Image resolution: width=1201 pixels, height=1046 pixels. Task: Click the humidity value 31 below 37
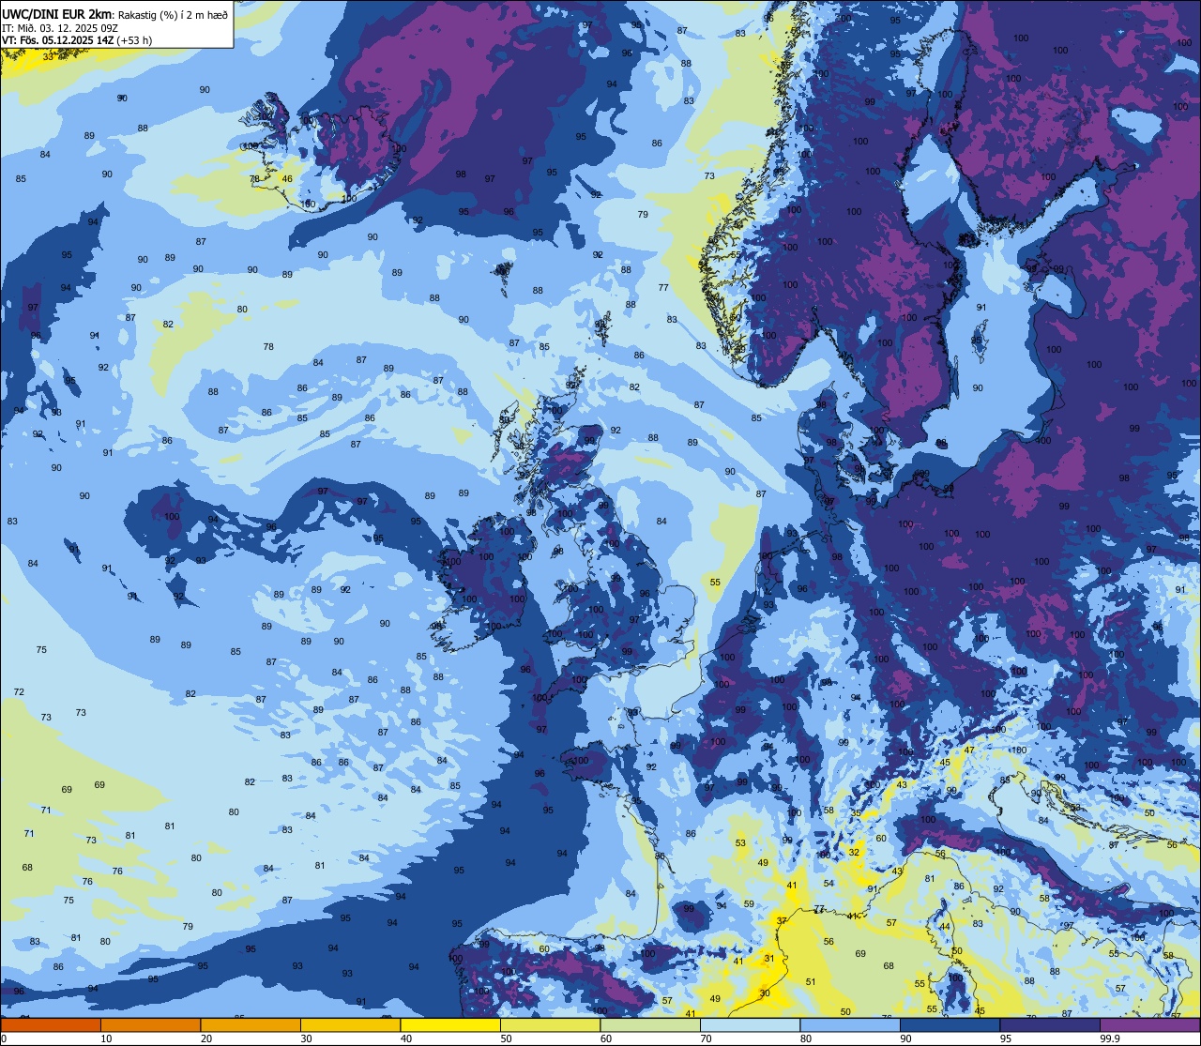click(769, 958)
